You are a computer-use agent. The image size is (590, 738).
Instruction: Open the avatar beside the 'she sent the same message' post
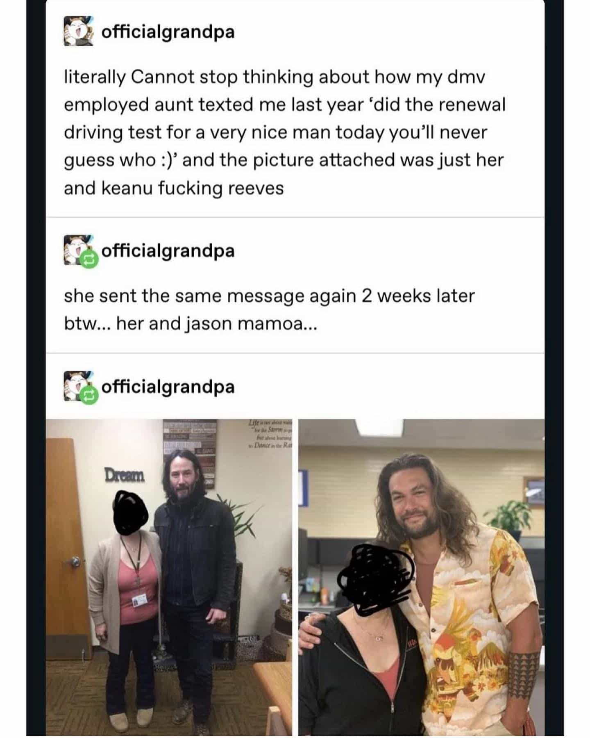point(79,250)
